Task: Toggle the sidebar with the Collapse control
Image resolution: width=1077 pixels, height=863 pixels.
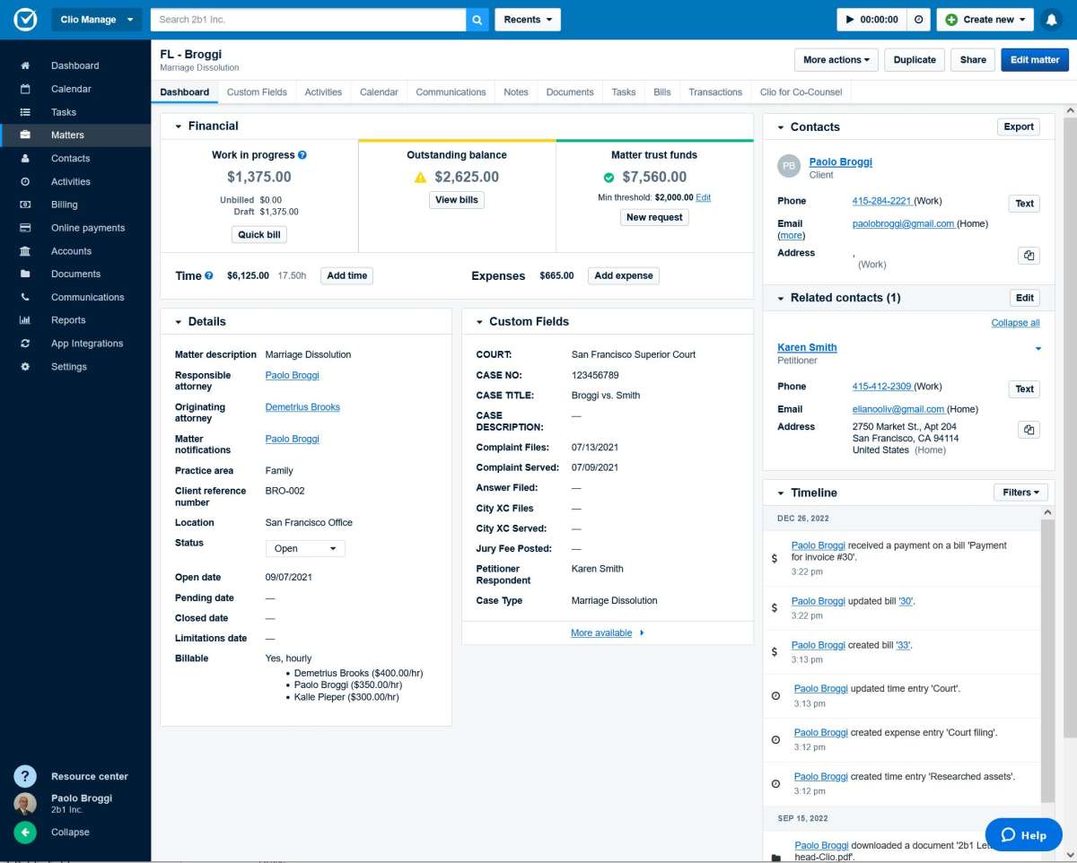Action: click(x=24, y=832)
